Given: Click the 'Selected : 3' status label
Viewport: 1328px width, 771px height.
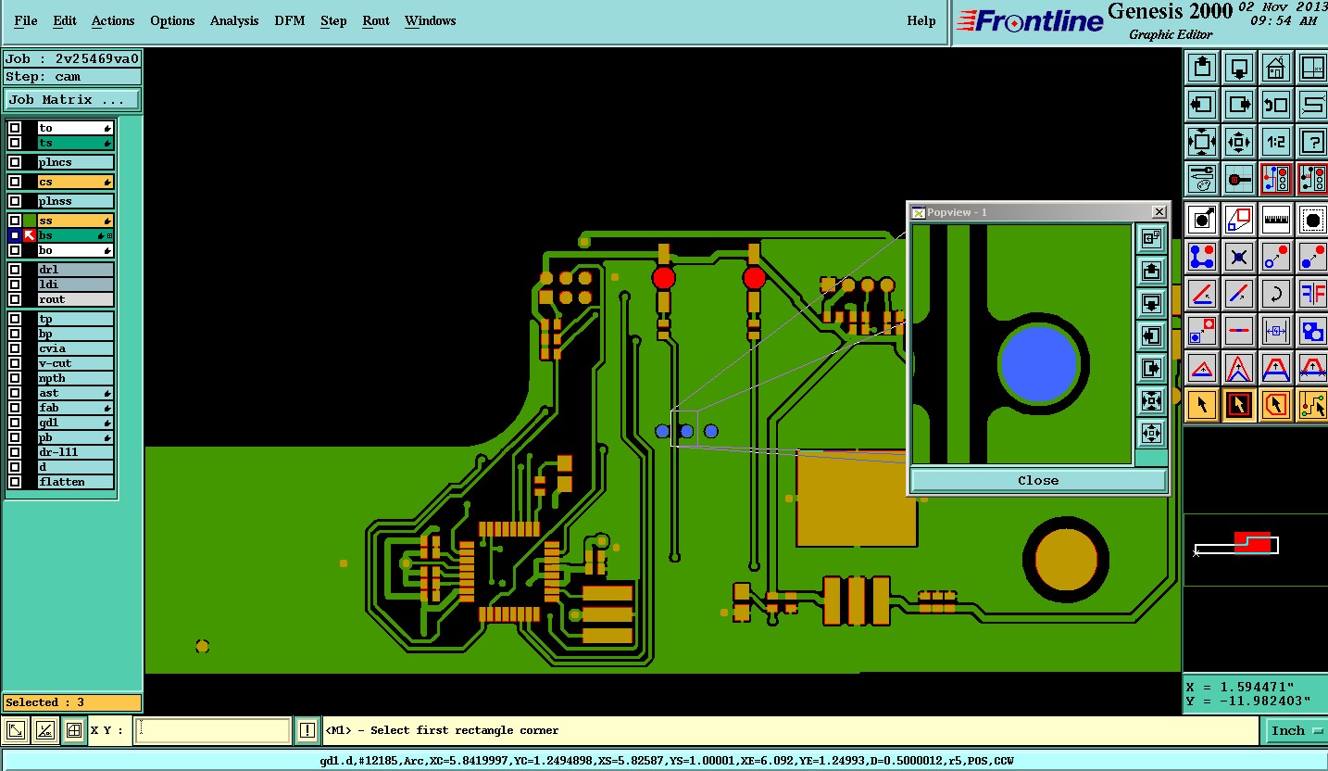Looking at the screenshot, I should coord(72,702).
